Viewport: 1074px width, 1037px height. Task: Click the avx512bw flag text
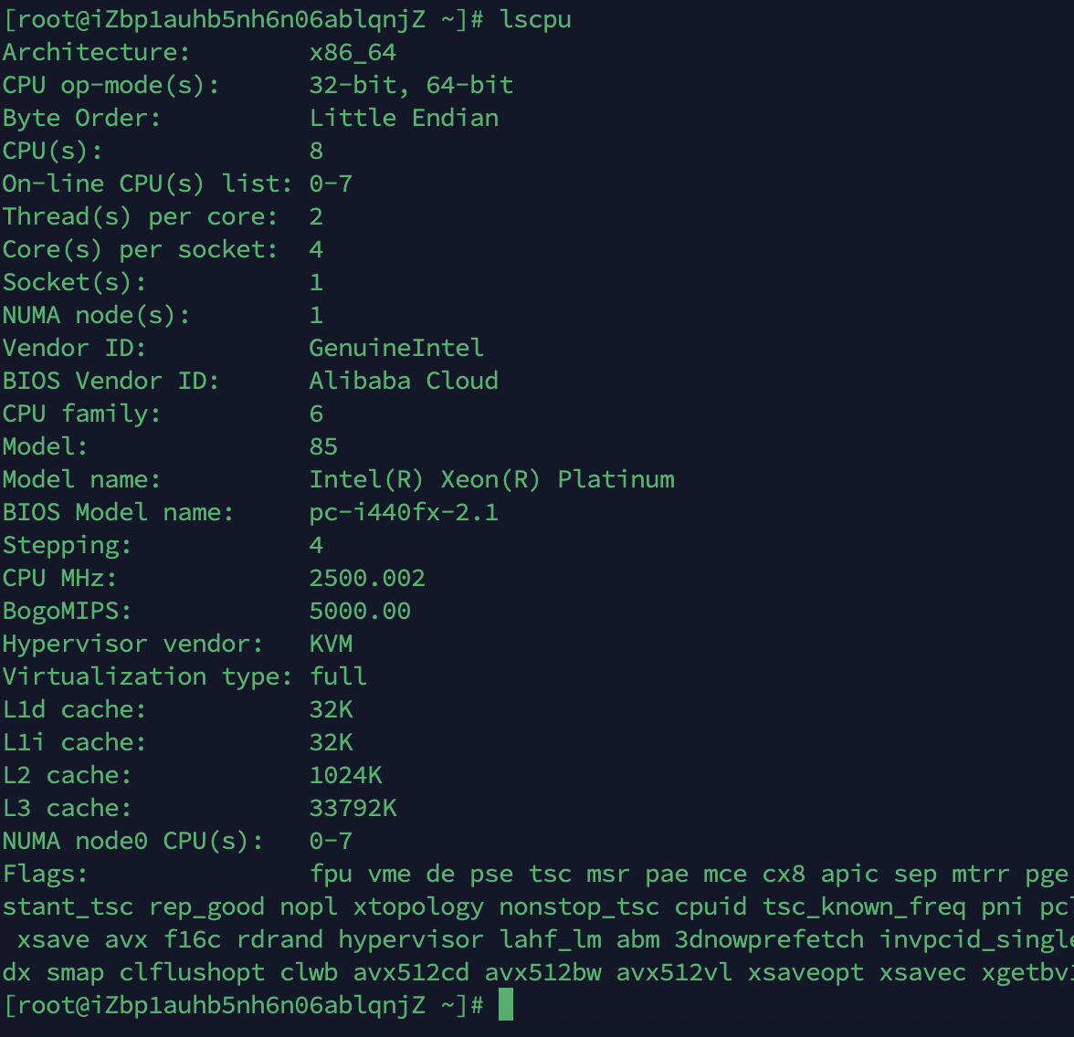click(542, 972)
